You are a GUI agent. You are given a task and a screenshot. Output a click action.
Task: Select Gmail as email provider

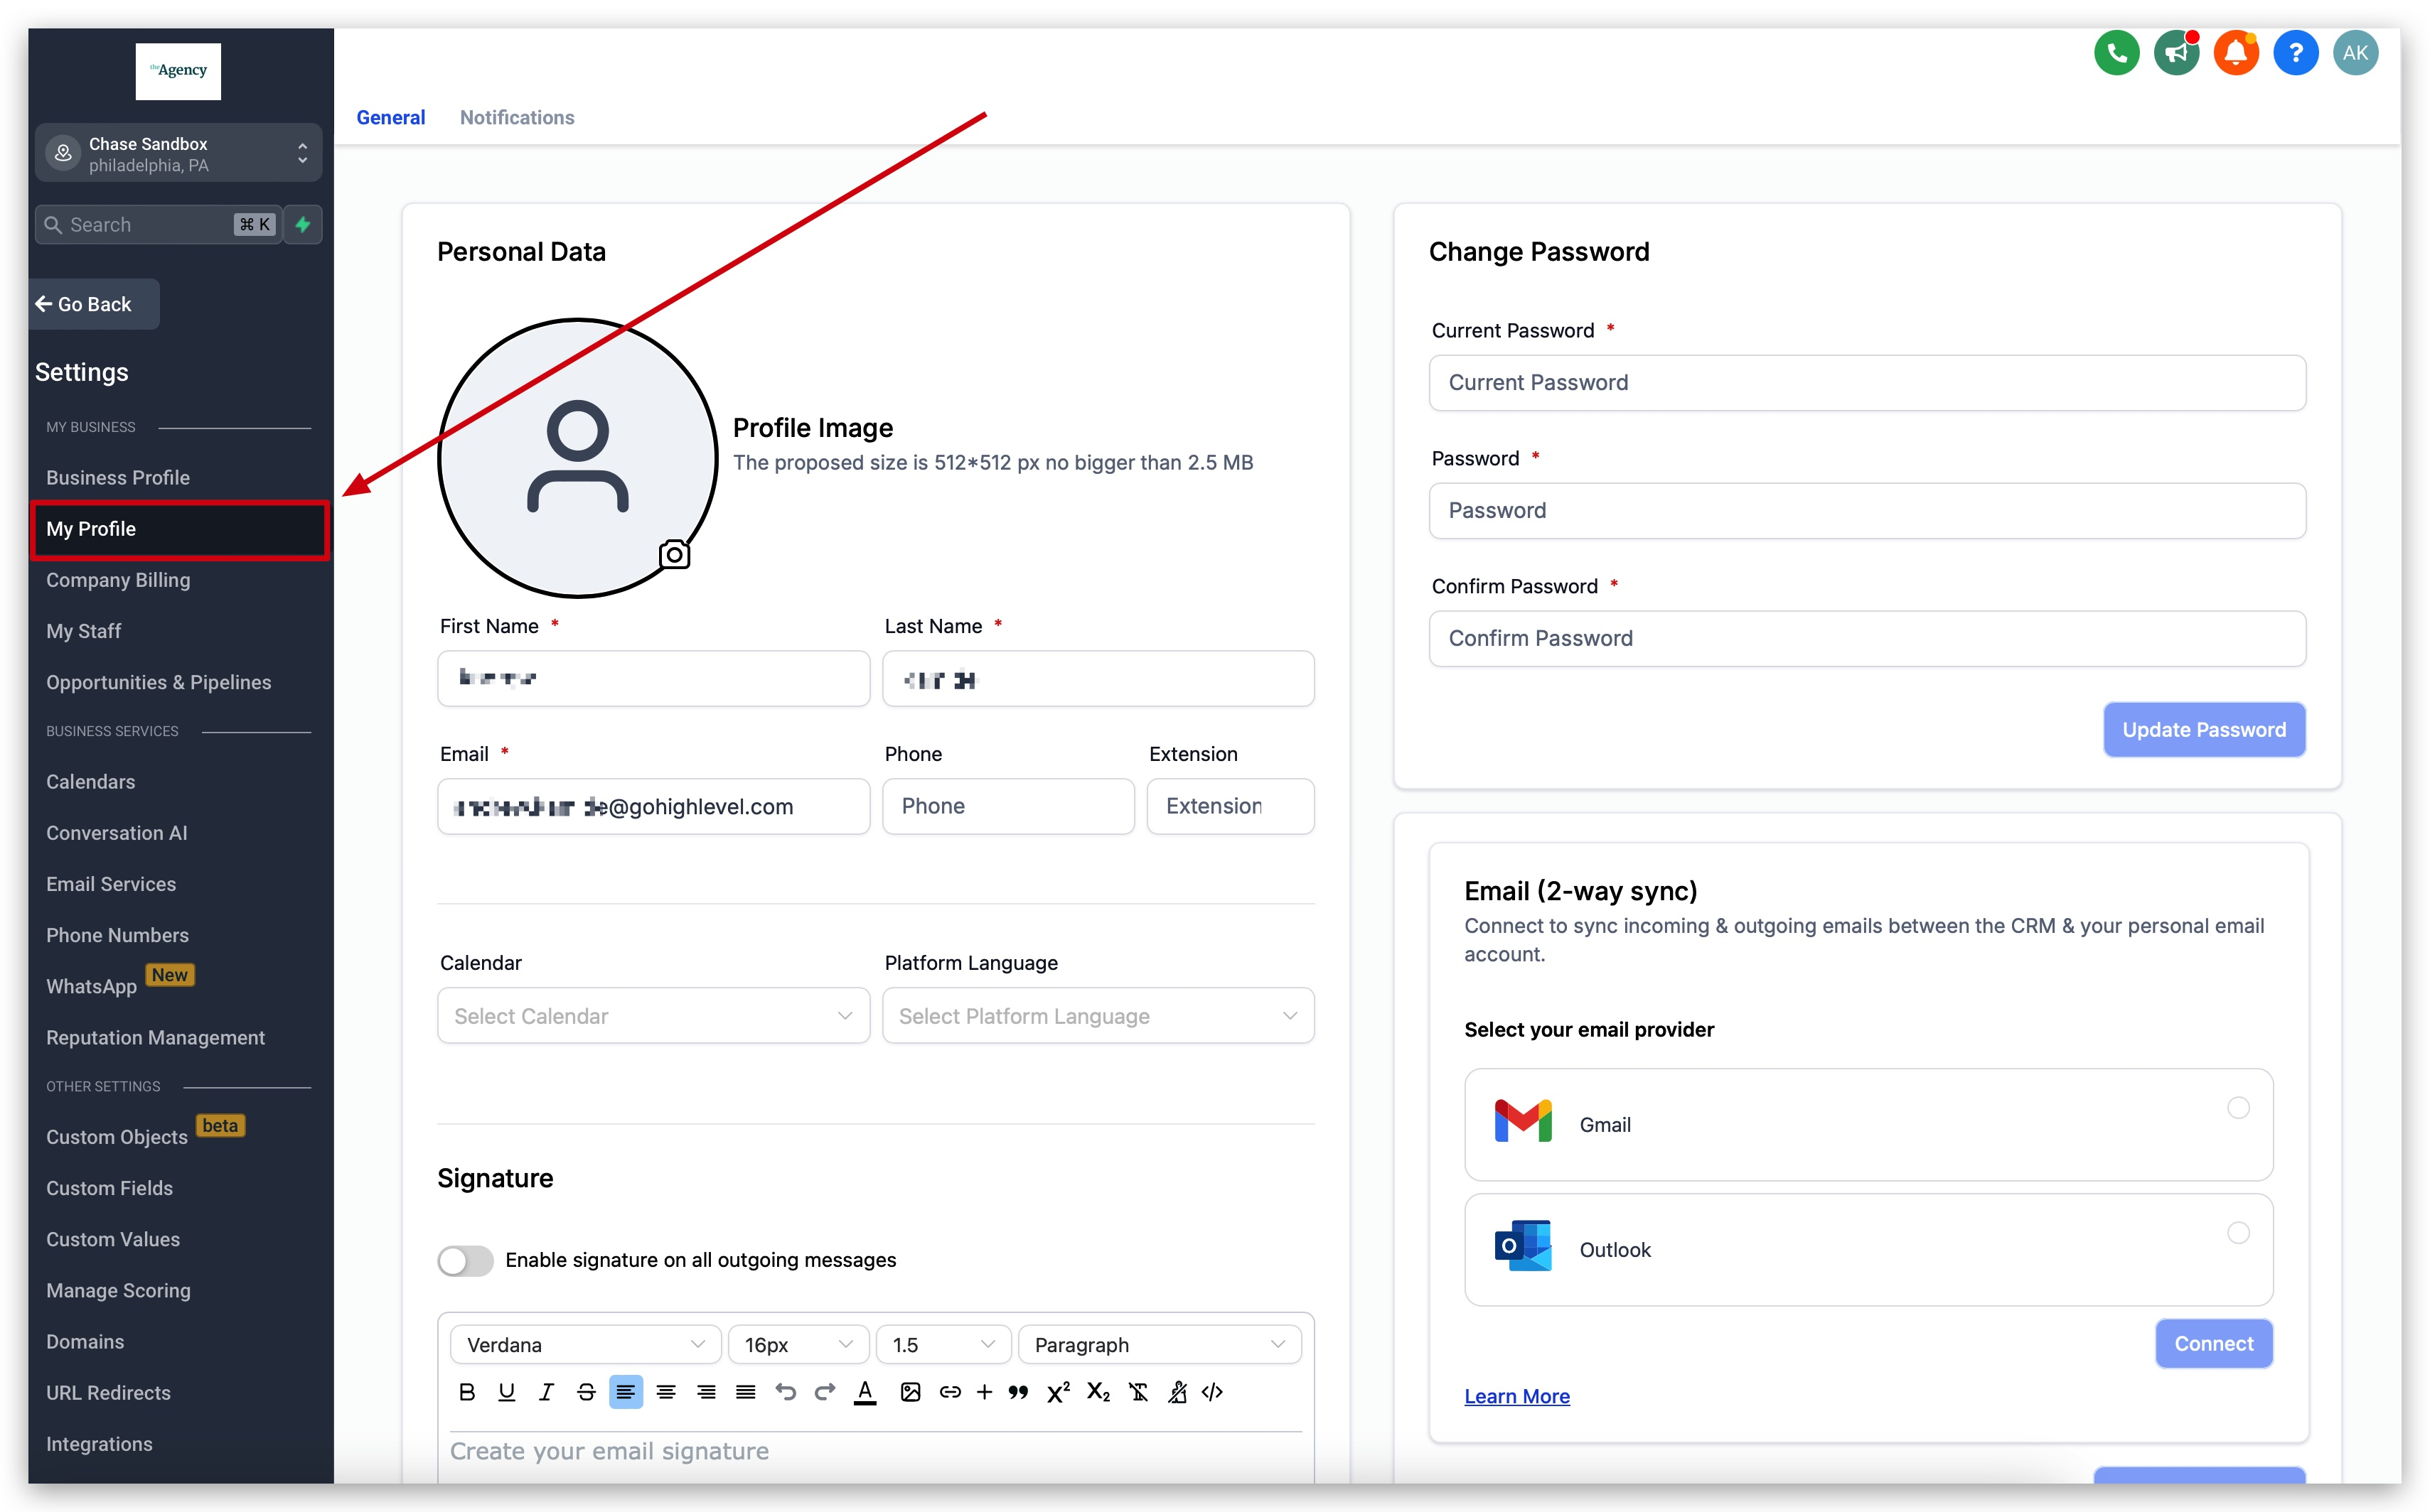(x=2238, y=1108)
